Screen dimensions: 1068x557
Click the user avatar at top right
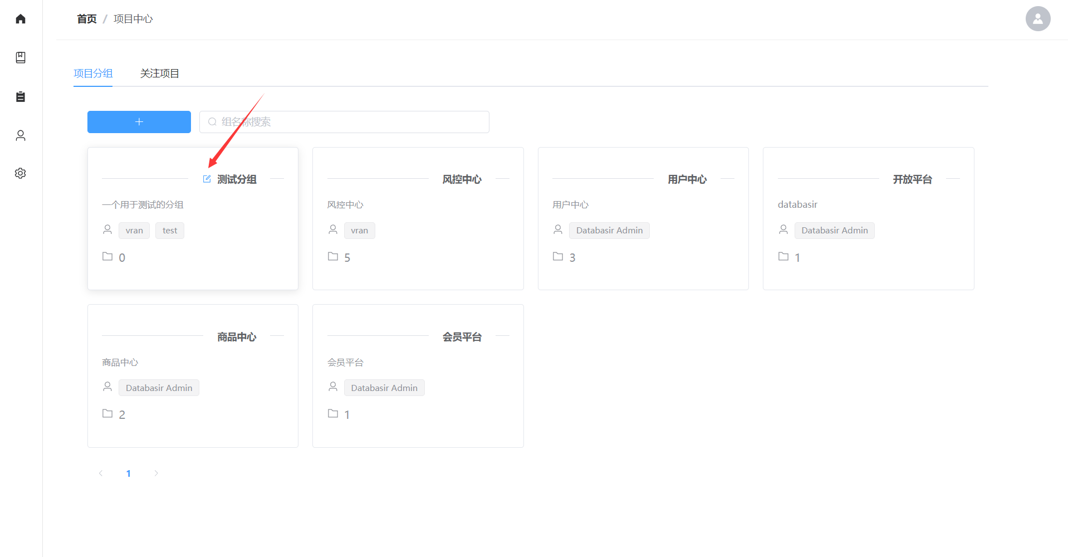point(1037,19)
